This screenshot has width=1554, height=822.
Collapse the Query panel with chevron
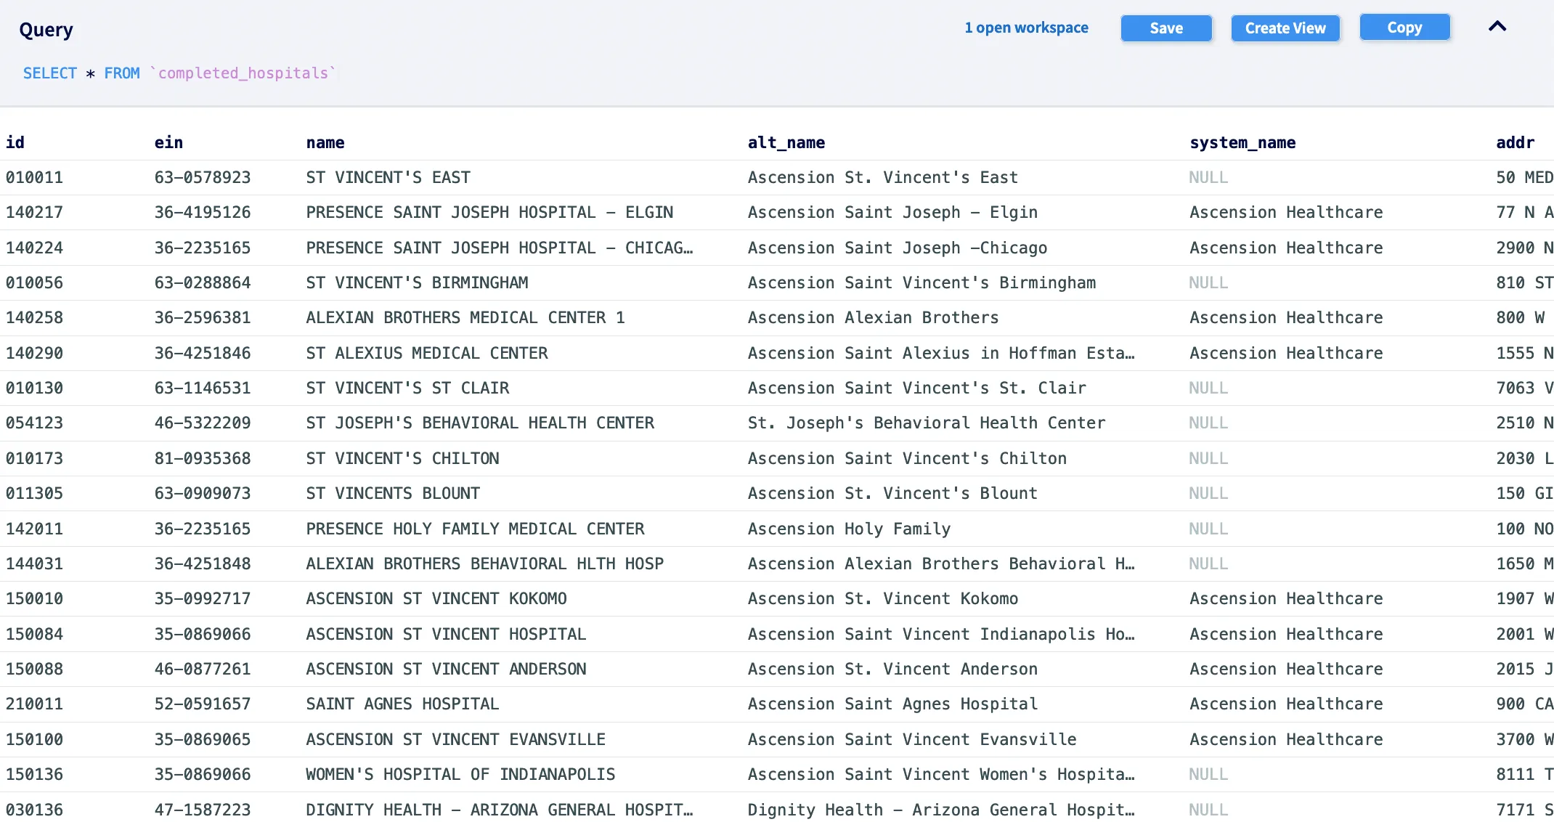coord(1497,27)
